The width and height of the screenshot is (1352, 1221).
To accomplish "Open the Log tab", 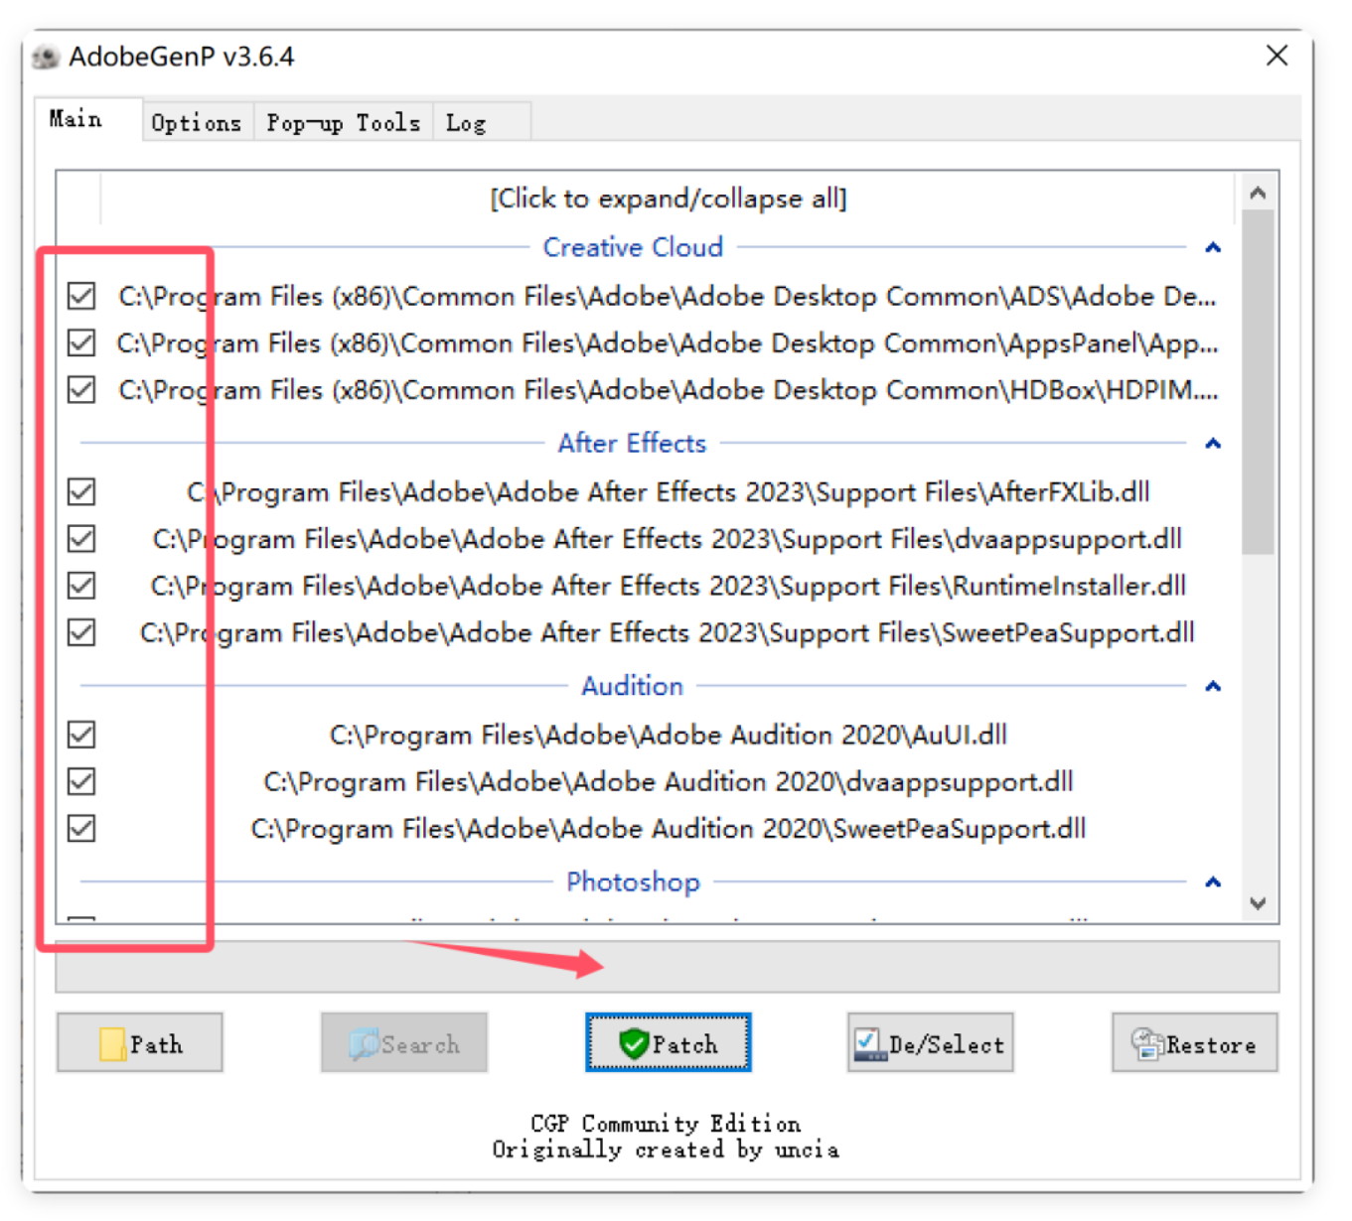I will pos(482,123).
